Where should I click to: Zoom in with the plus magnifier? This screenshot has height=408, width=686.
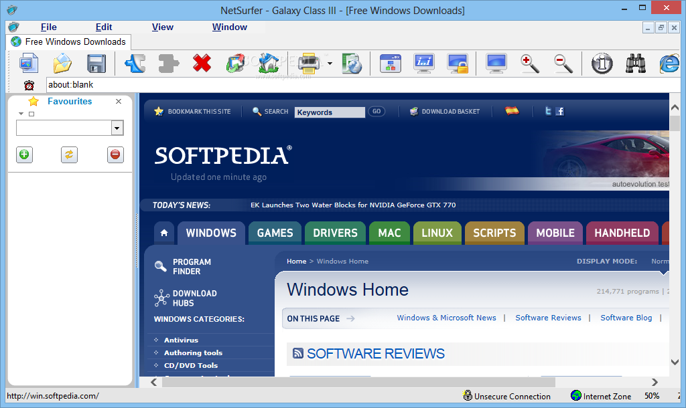click(530, 64)
